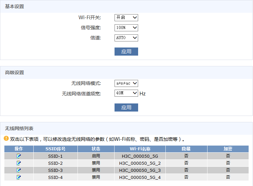Viewport: 253px width, 186px height.
Task: Click the SSID序号 column header
Action: pos(55,149)
